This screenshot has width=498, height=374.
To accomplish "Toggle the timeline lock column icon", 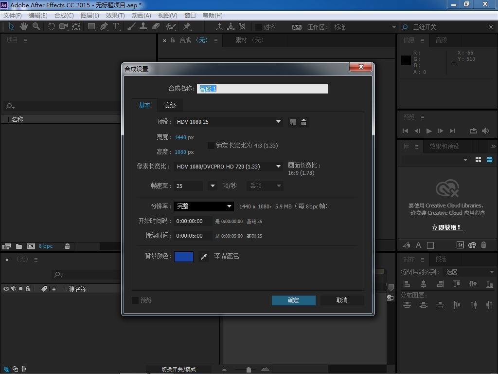I will click(28, 289).
